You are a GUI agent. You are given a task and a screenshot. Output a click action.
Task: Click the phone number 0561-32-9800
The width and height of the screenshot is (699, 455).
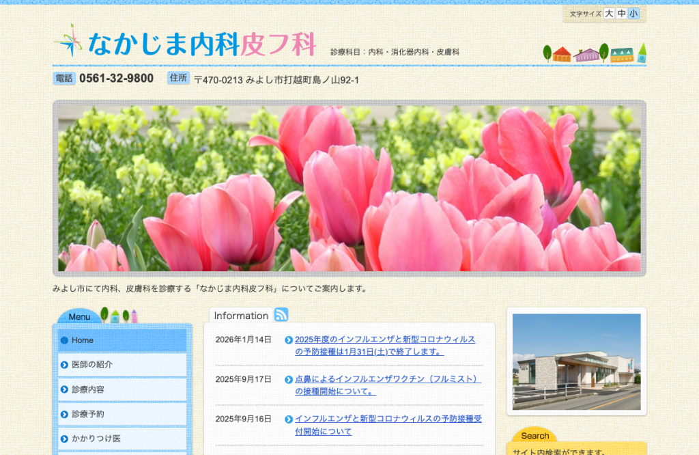(x=116, y=79)
